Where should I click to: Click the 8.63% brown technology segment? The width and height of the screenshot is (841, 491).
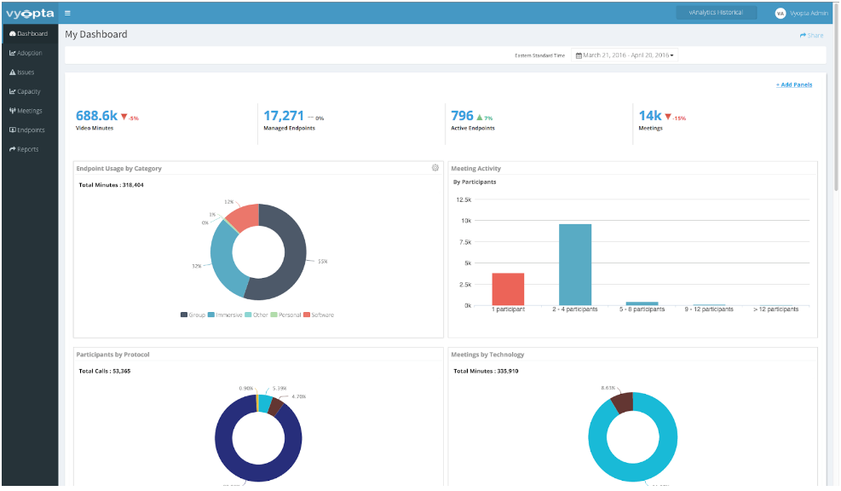point(623,402)
